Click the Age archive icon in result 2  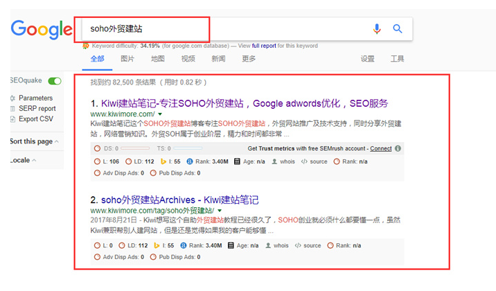(231, 245)
